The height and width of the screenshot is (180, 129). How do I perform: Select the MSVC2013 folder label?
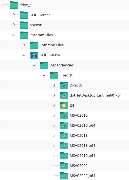click(79, 136)
